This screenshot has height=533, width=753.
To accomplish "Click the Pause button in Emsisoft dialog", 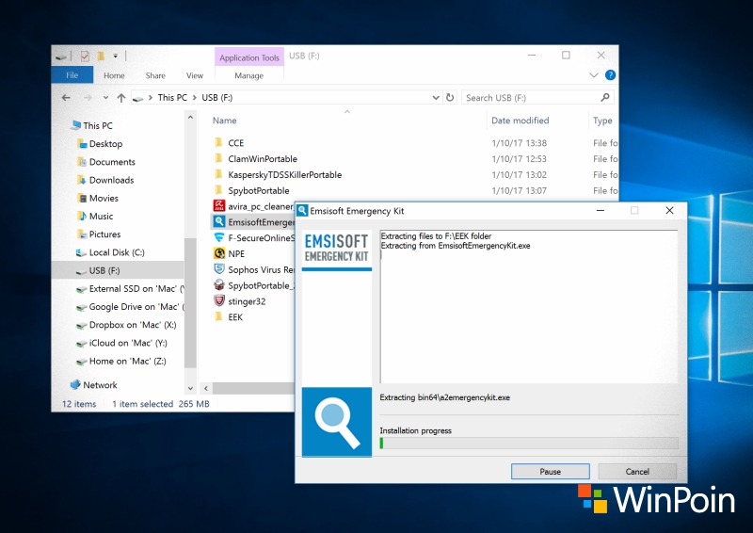I will pos(551,472).
